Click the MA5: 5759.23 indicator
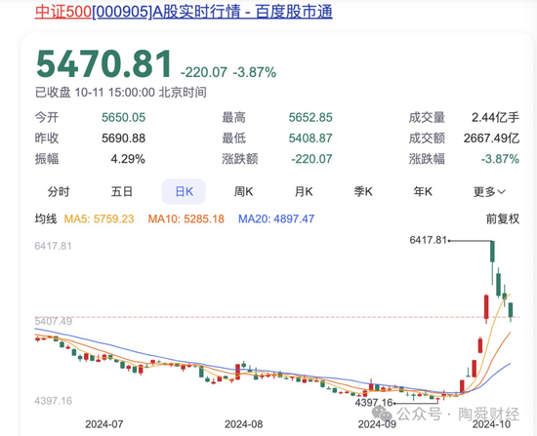Image resolution: width=537 pixels, height=436 pixels. pyautogui.click(x=99, y=219)
